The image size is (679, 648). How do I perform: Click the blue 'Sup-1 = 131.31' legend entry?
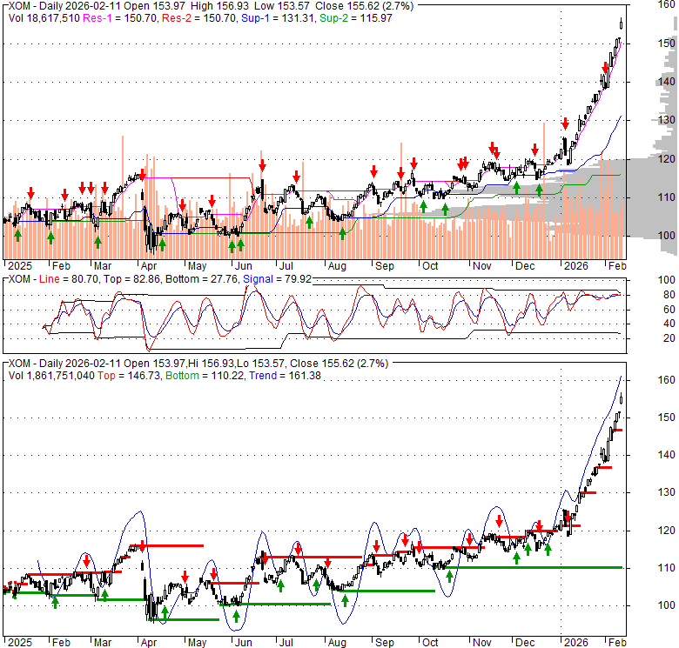pos(278,18)
